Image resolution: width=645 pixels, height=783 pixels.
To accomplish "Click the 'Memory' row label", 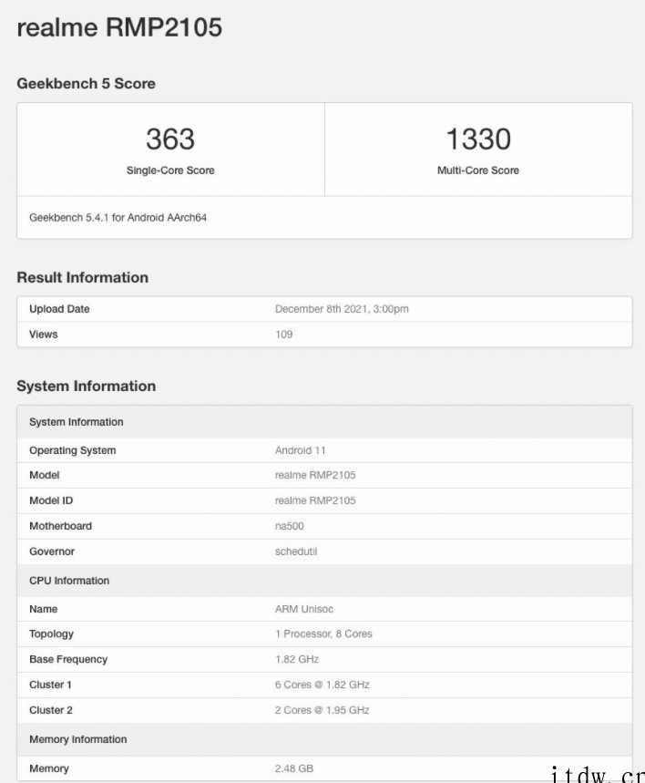I will tap(49, 769).
